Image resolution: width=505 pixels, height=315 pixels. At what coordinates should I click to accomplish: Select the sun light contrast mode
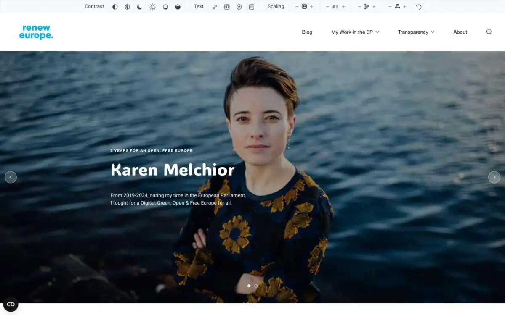point(152,7)
